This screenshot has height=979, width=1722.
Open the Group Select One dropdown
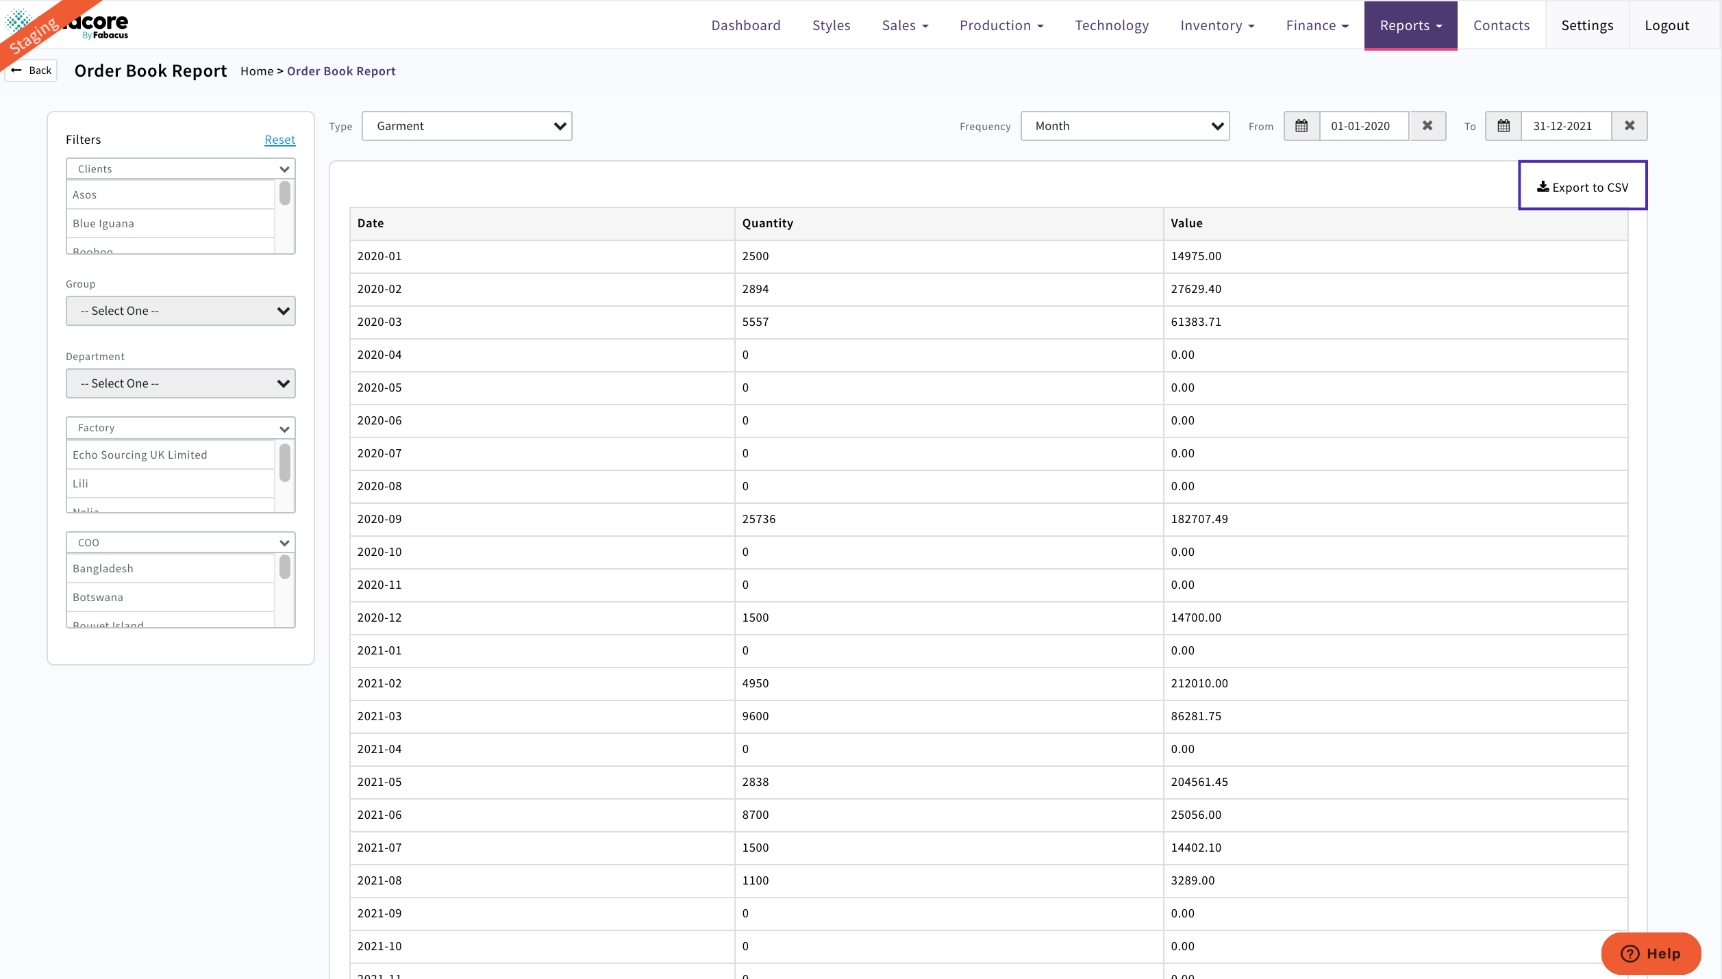pyautogui.click(x=180, y=310)
